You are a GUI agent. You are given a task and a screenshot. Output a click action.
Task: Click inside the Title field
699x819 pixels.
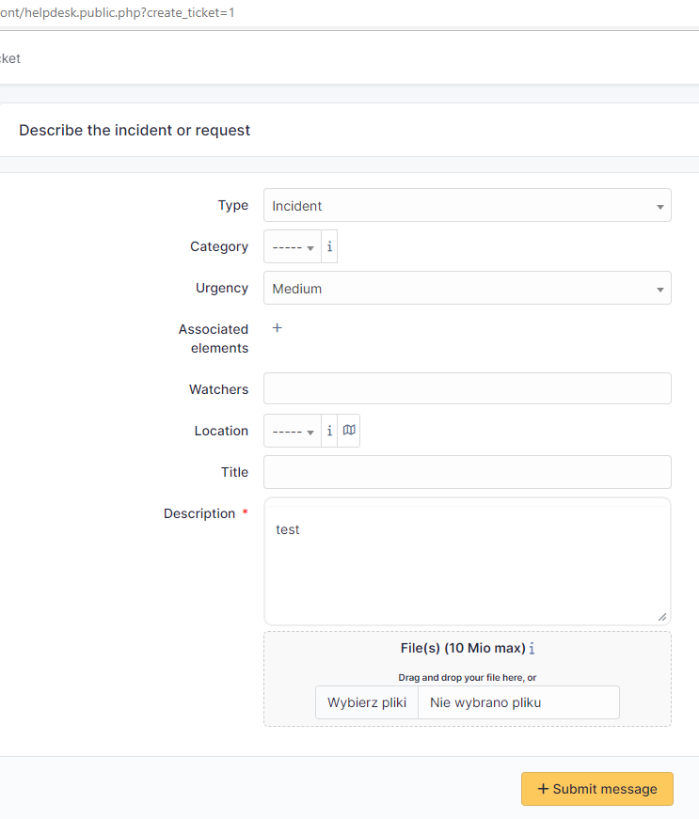point(468,471)
